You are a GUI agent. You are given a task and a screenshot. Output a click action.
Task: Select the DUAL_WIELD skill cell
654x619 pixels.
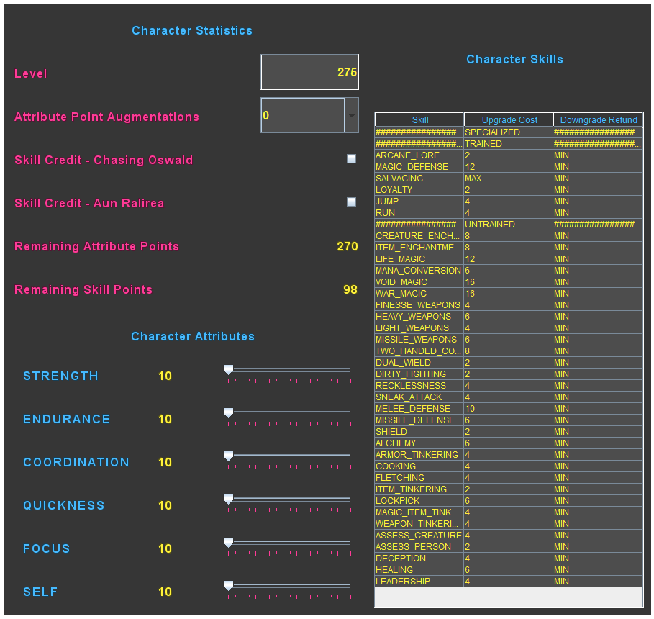click(419, 363)
